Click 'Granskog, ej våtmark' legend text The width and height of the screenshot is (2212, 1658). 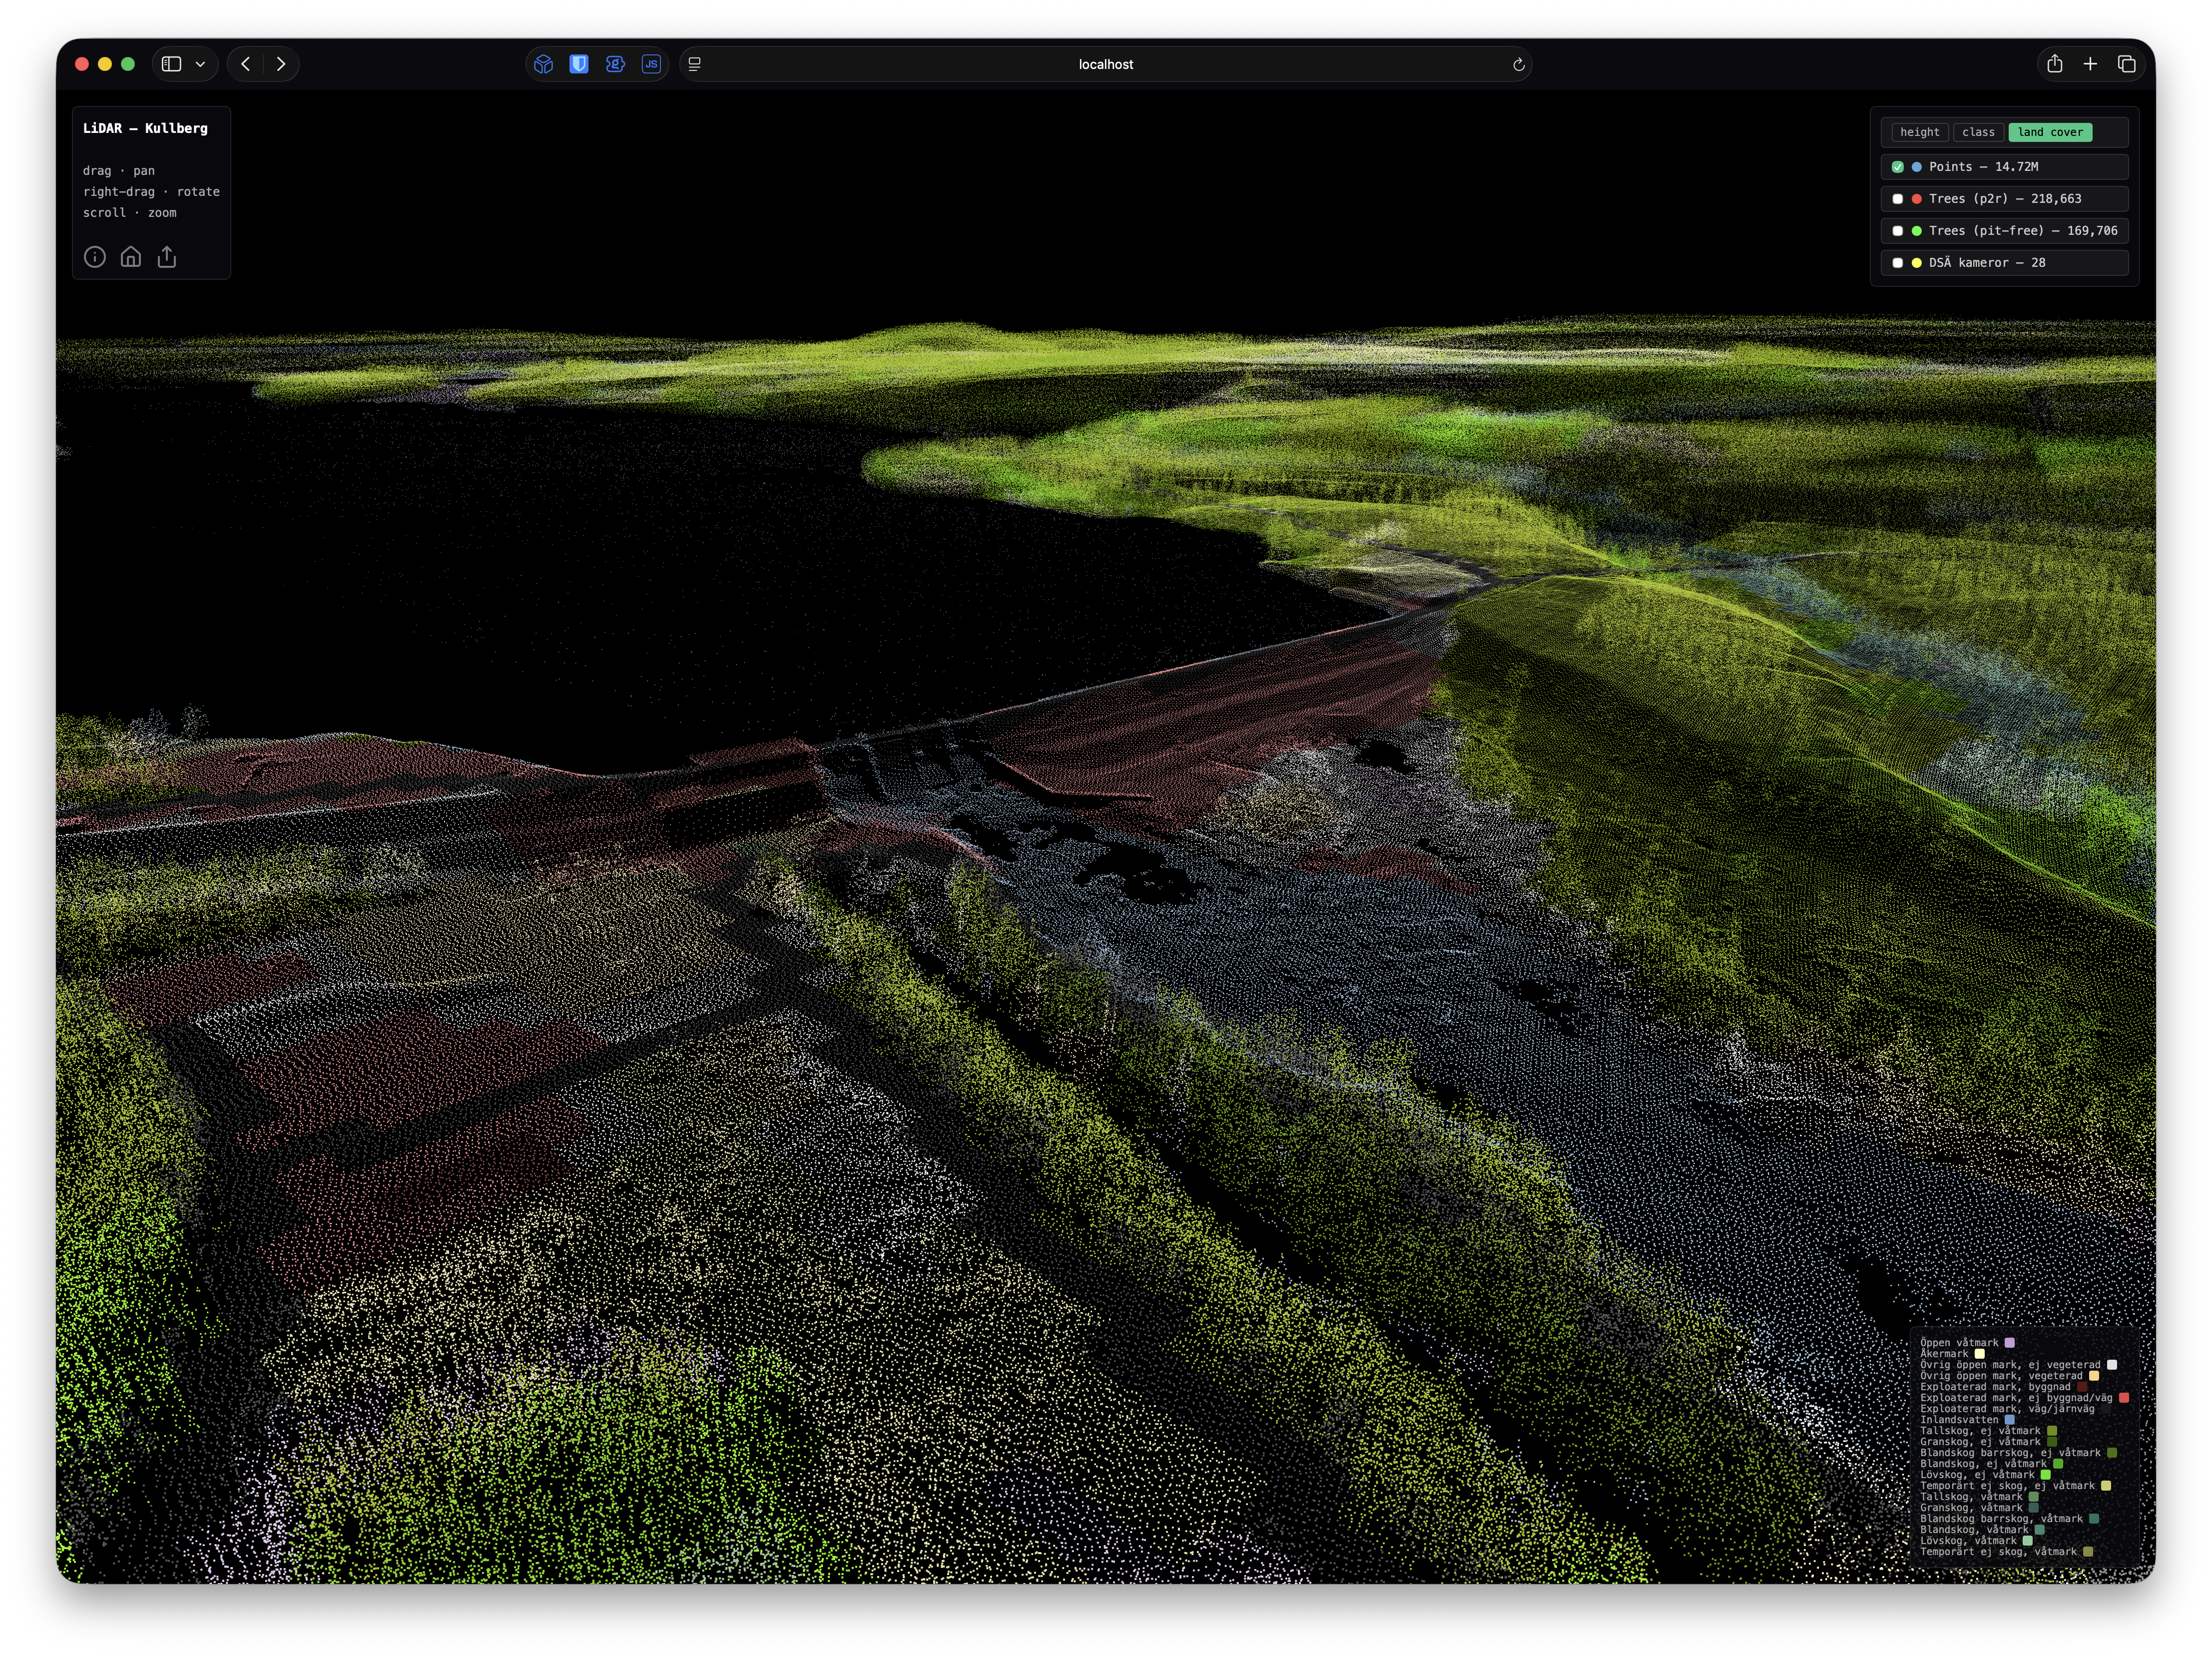coord(1981,1442)
